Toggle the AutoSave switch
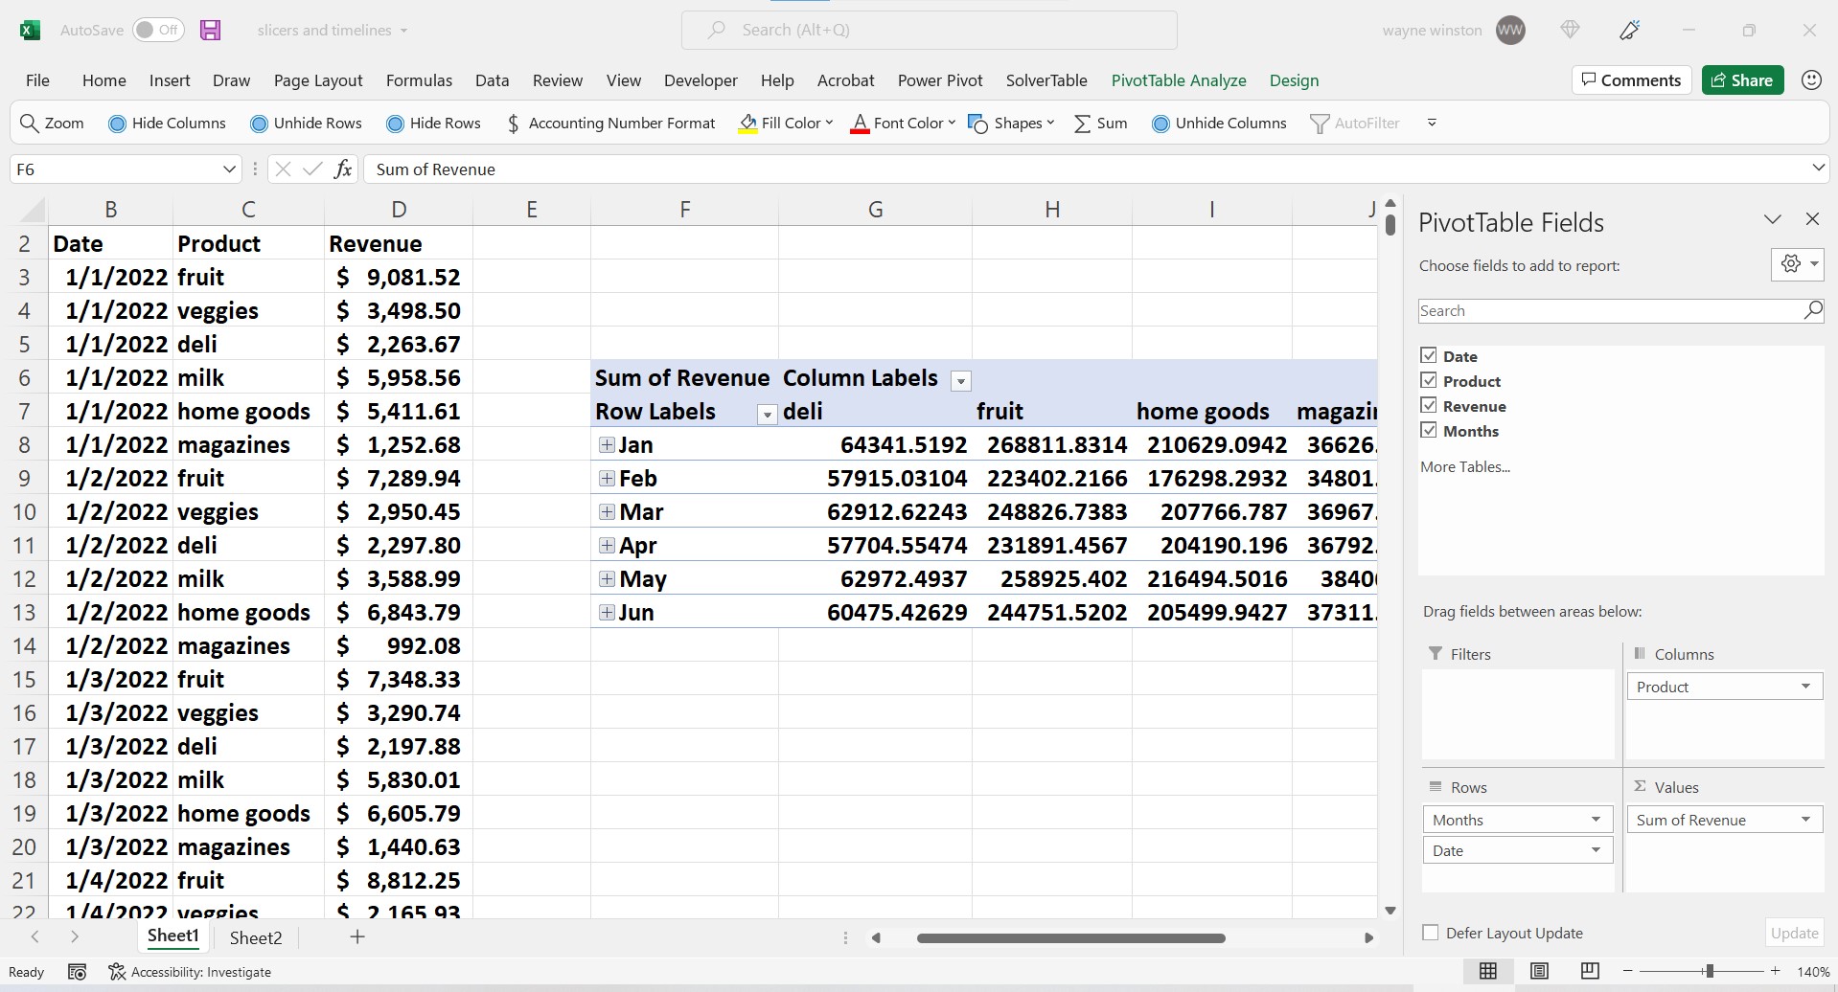 pos(158,30)
